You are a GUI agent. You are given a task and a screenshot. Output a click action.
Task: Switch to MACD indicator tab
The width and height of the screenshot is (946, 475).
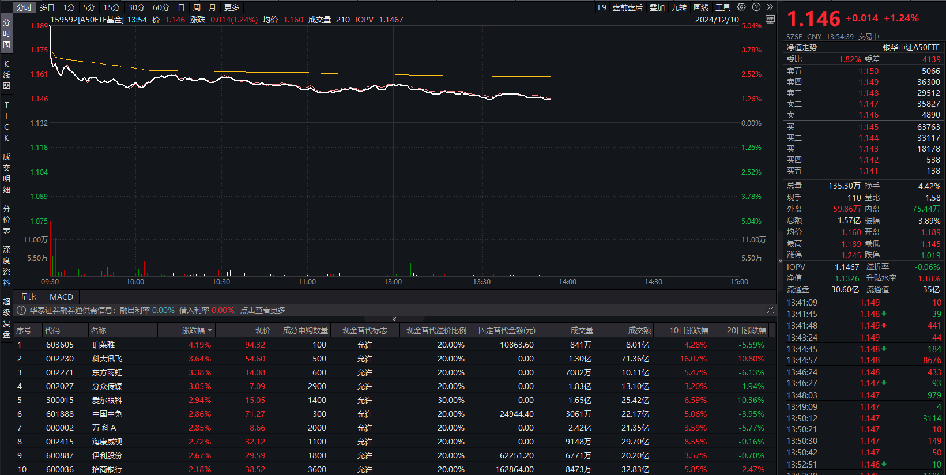click(x=61, y=297)
